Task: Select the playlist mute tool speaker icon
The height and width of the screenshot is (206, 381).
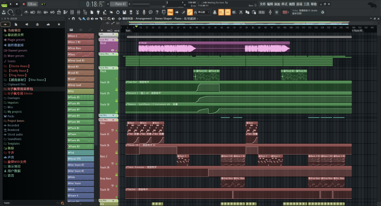Action: click(x=92, y=19)
